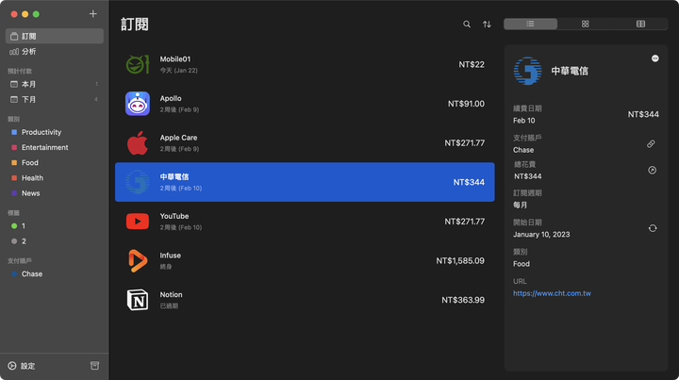679x380 pixels.
Task: Click the Food category value in details
Action: coord(522,264)
